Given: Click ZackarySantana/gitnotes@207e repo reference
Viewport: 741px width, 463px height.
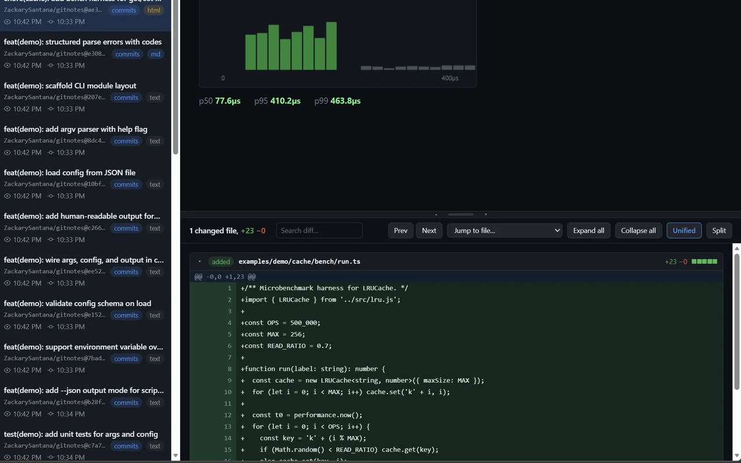Looking at the screenshot, I should click(x=54, y=97).
